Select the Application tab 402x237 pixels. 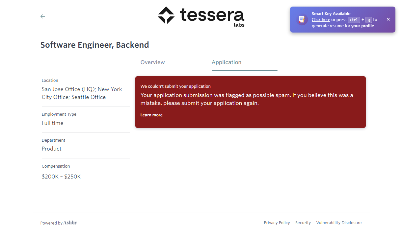tap(227, 62)
